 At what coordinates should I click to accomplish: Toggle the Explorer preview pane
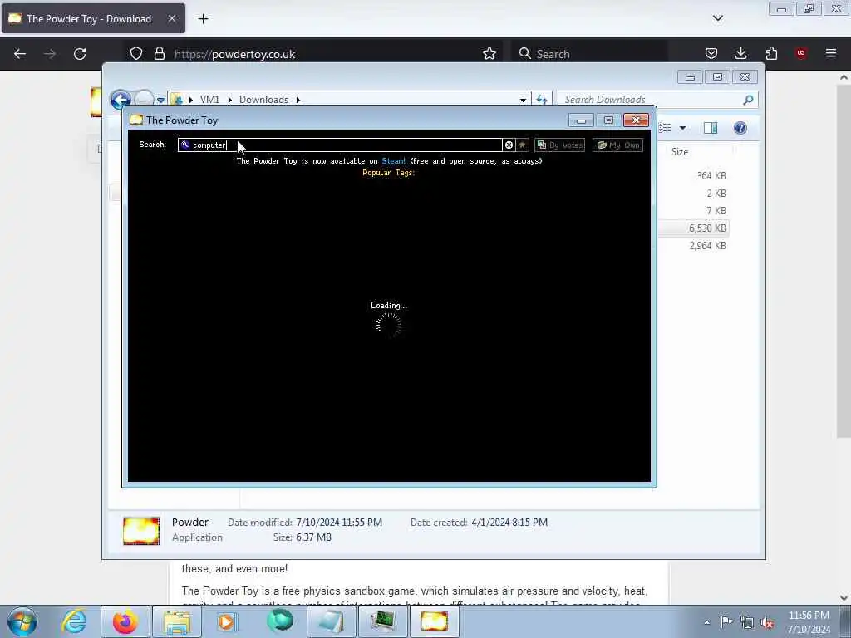(x=711, y=128)
